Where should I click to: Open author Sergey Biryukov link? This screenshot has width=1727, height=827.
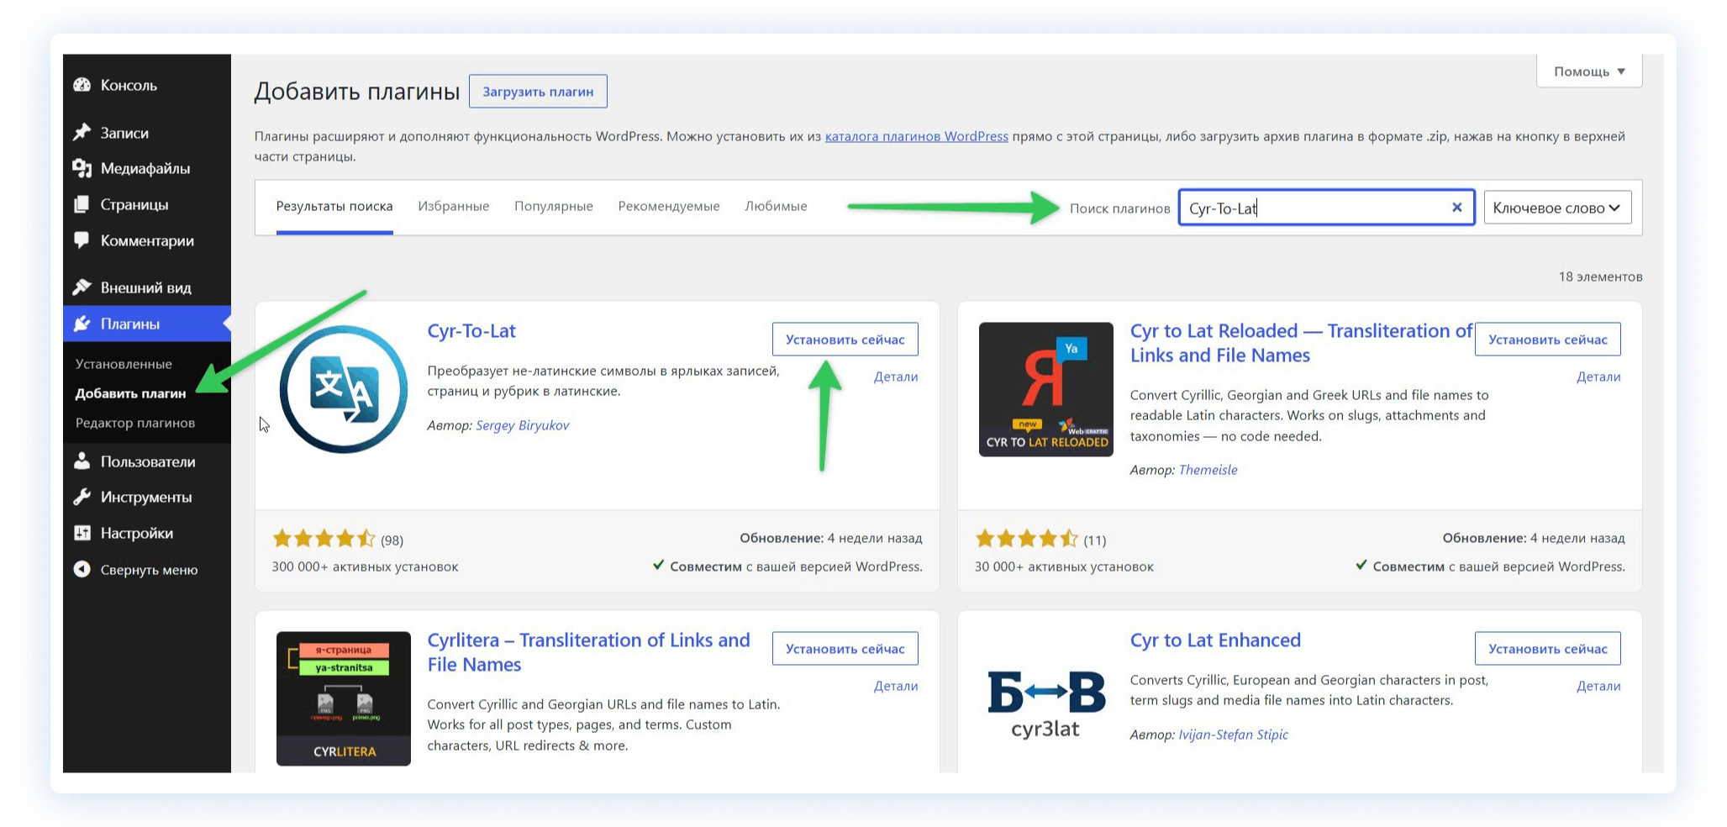523,425
